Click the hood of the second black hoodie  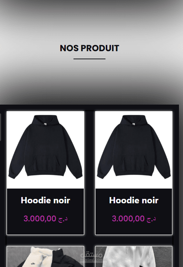[134, 121]
